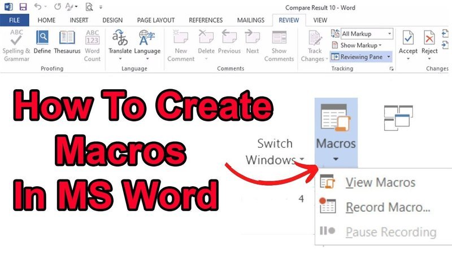This screenshot has width=452, height=254.
Task: Open the All Markup display dropdown
Action: pos(367,34)
